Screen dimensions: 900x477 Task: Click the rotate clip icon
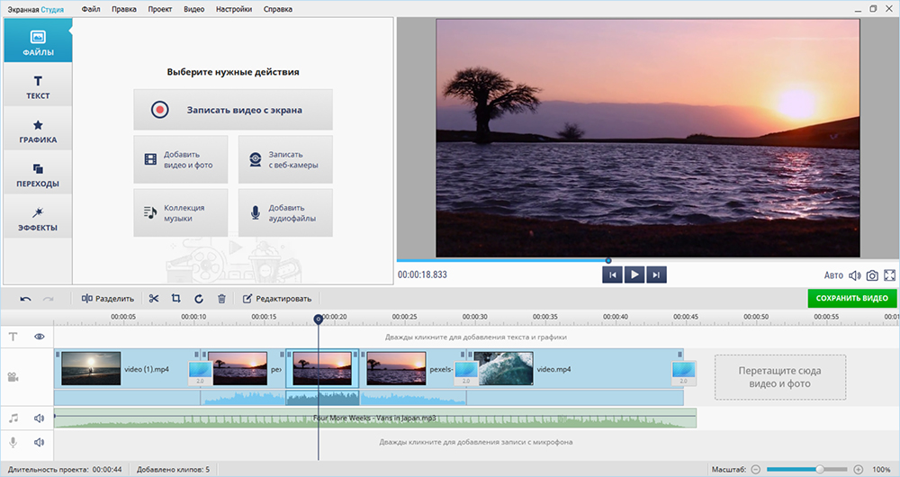tap(199, 299)
